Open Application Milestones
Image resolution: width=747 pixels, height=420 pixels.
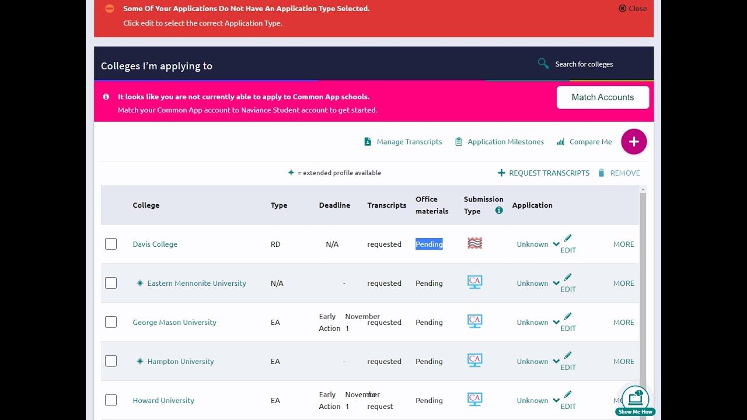499,142
